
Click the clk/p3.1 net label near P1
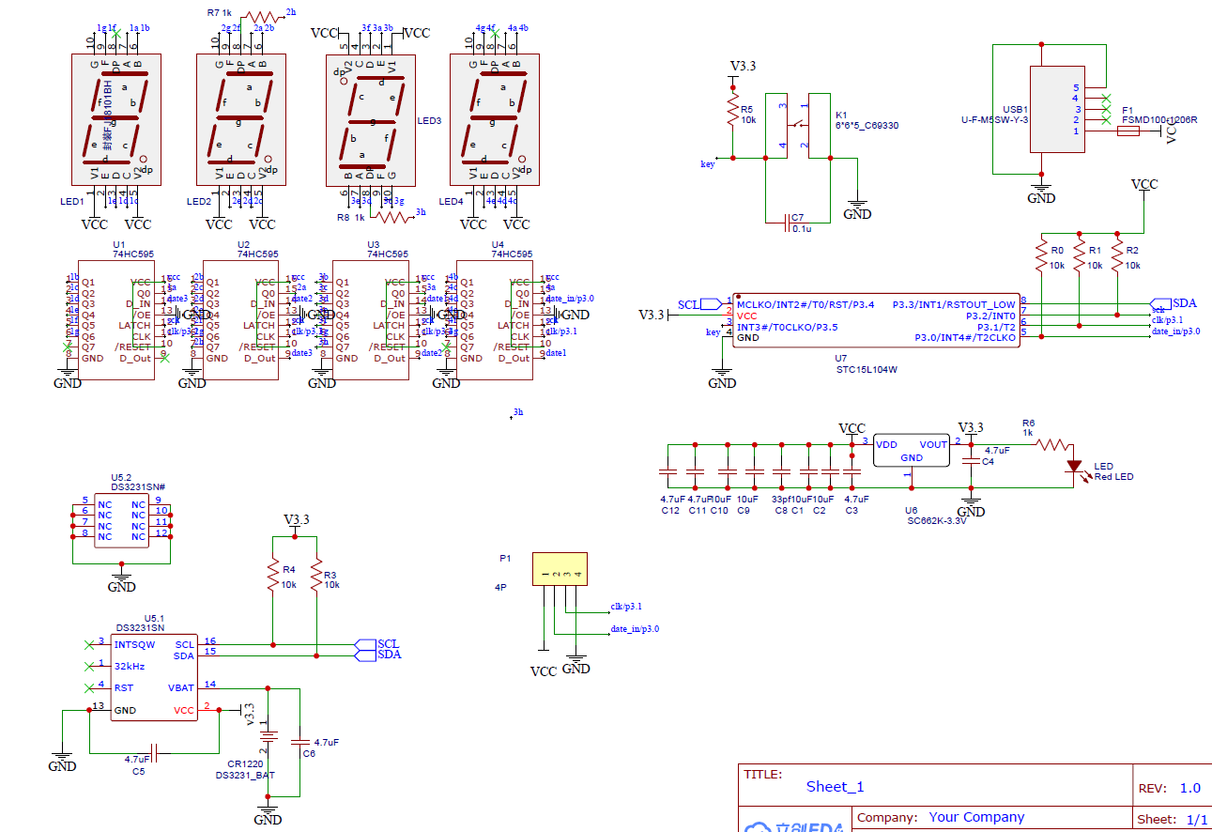626,607
